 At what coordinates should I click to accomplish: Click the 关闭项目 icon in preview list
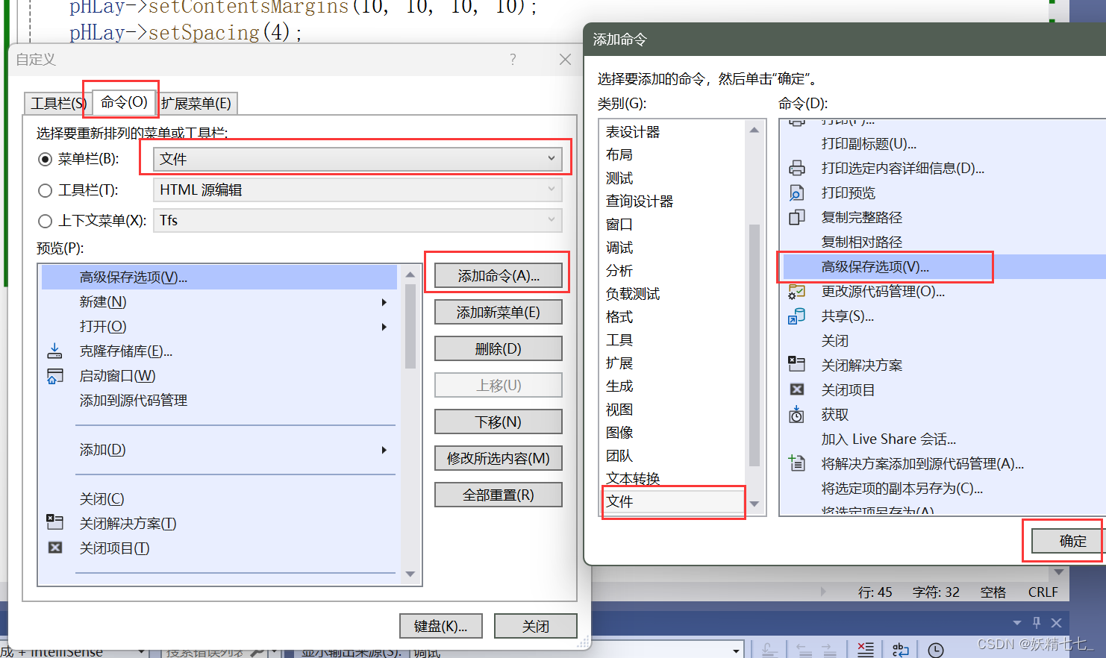[x=55, y=548]
